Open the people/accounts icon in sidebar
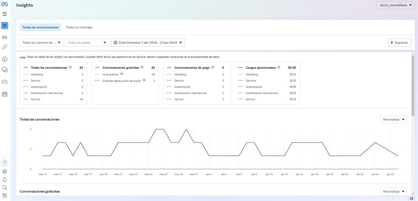 pos(4,37)
